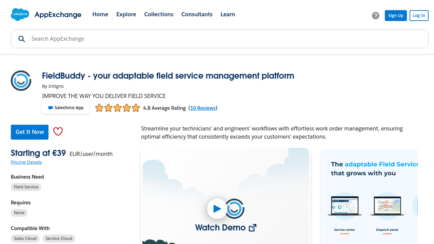This screenshot has height=244, width=434.
Task: Select the Service Cloud tag
Action: [59, 239]
